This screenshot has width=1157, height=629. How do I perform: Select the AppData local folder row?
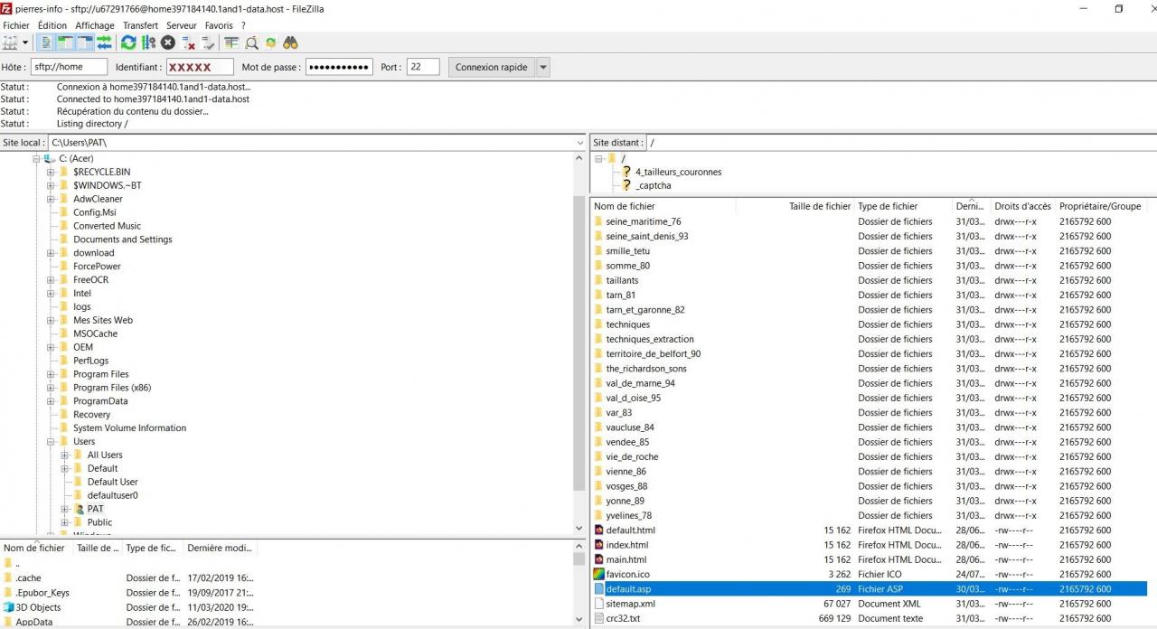tap(128, 622)
